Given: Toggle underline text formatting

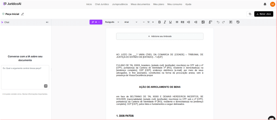Looking at the screenshot, I should (170, 22).
